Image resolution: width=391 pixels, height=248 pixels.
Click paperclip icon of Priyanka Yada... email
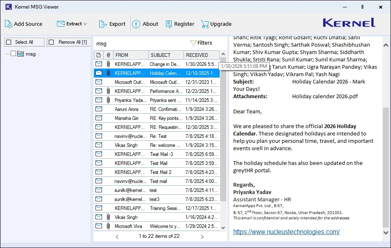coord(108,100)
